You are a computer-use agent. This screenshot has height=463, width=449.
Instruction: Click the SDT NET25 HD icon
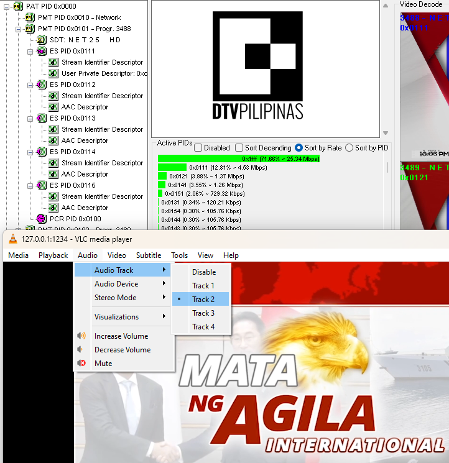(x=42, y=40)
